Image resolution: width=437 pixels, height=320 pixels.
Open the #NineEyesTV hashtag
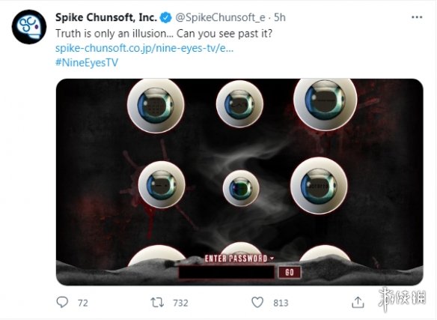[87, 62]
